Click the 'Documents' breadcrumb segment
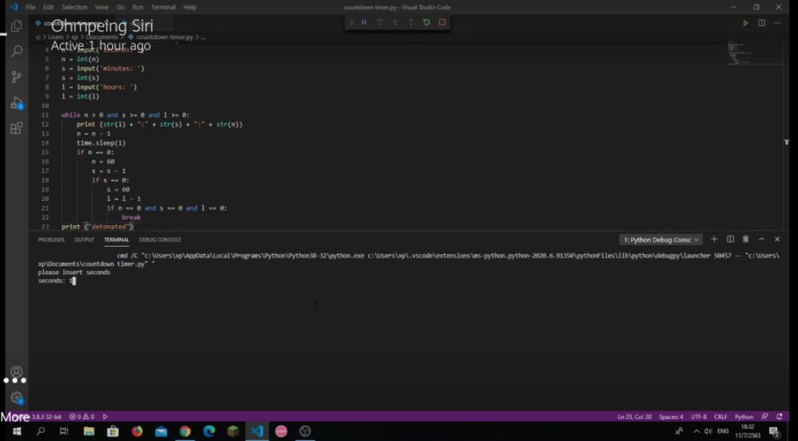 click(x=101, y=37)
